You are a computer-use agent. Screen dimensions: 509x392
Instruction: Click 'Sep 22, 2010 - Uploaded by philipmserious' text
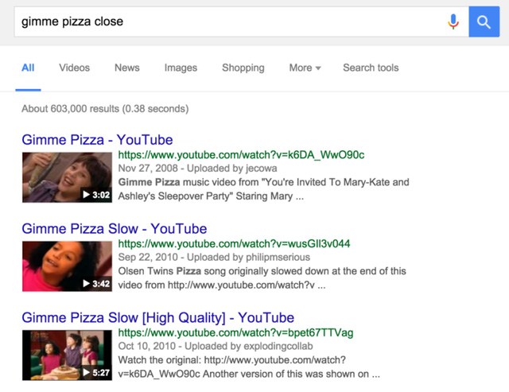(214, 258)
